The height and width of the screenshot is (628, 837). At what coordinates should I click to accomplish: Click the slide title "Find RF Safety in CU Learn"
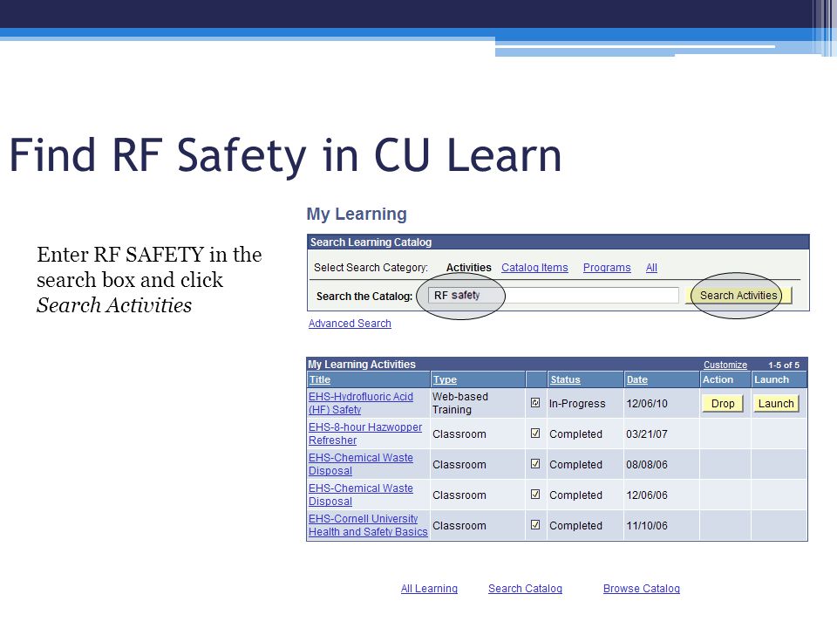point(286,156)
